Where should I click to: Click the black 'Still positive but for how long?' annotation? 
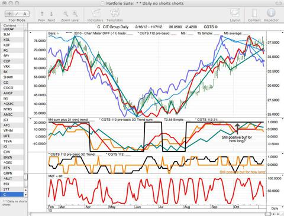(x=237, y=139)
